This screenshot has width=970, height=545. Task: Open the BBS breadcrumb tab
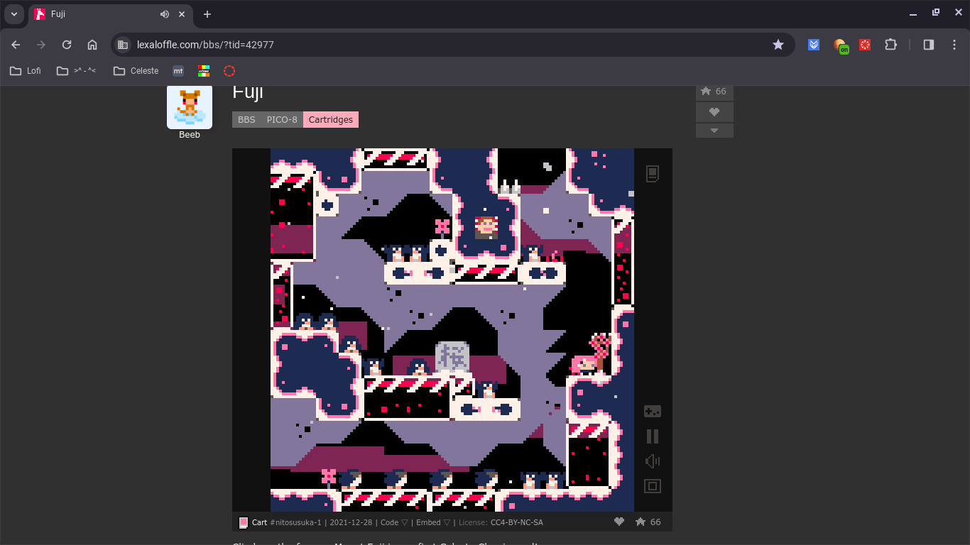pos(246,120)
